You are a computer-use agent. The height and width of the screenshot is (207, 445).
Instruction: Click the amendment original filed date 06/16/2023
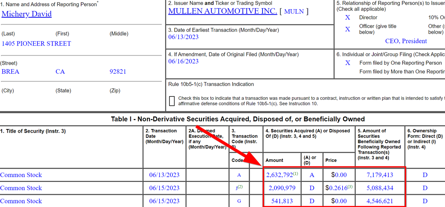click(x=183, y=61)
